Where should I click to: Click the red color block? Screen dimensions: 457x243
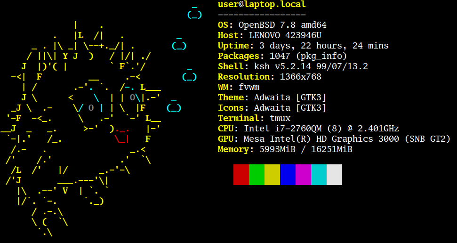pos(241,174)
